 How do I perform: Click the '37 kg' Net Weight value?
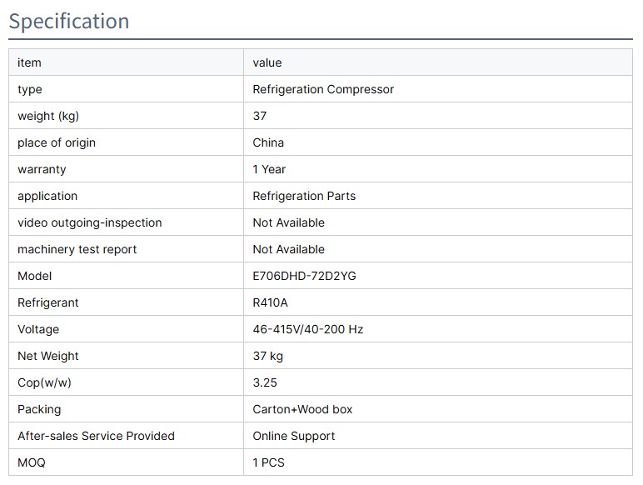268,356
